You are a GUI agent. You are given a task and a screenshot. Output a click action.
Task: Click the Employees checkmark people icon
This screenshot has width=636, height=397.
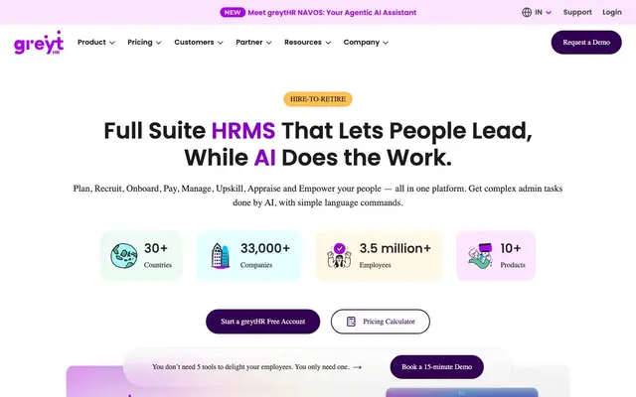[340, 255]
